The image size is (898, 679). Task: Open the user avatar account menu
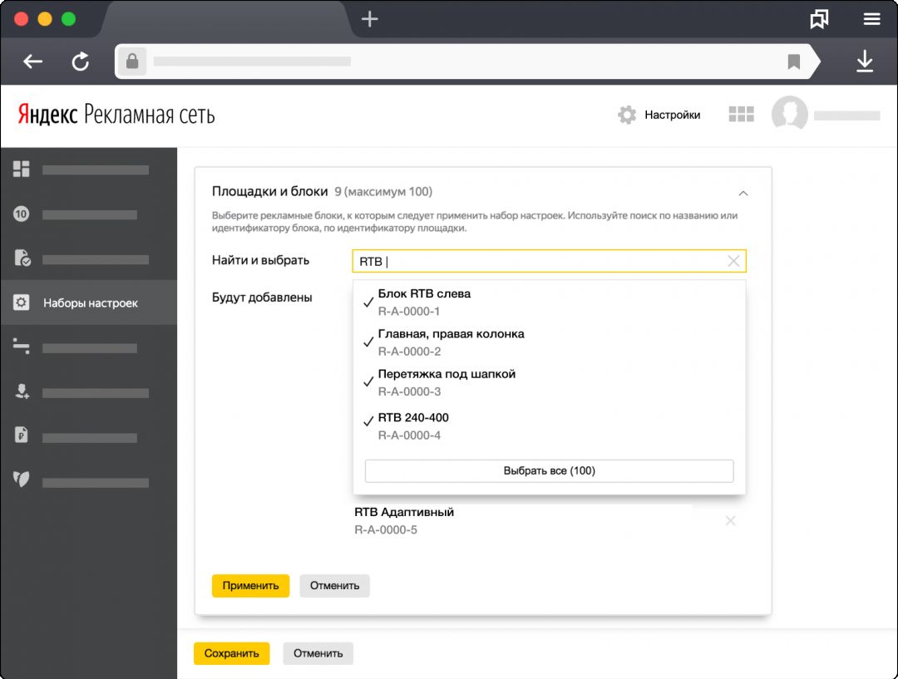pyautogui.click(x=789, y=115)
